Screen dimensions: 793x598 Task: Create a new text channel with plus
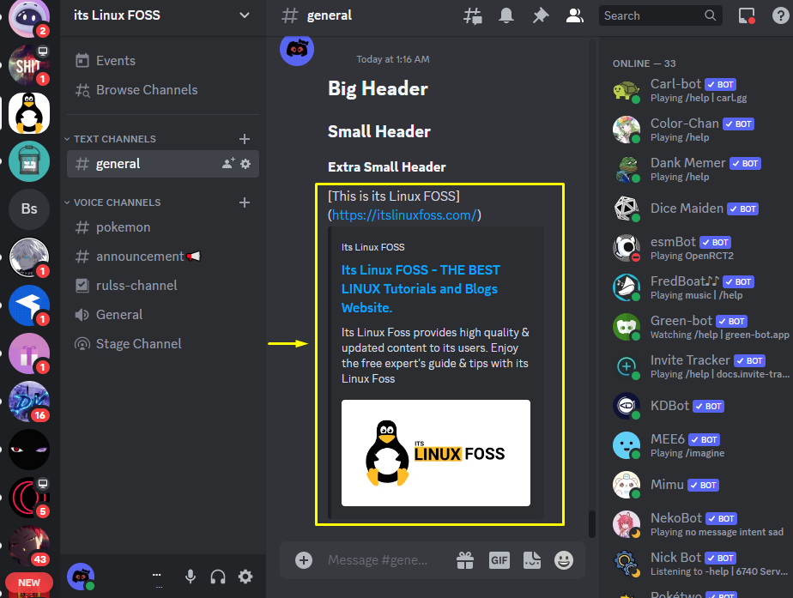pyautogui.click(x=245, y=139)
